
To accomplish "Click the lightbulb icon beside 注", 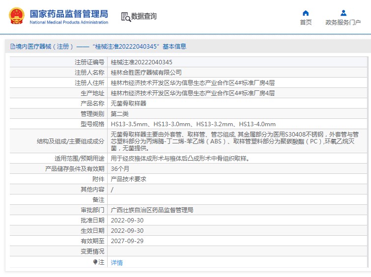I will coord(95,262).
